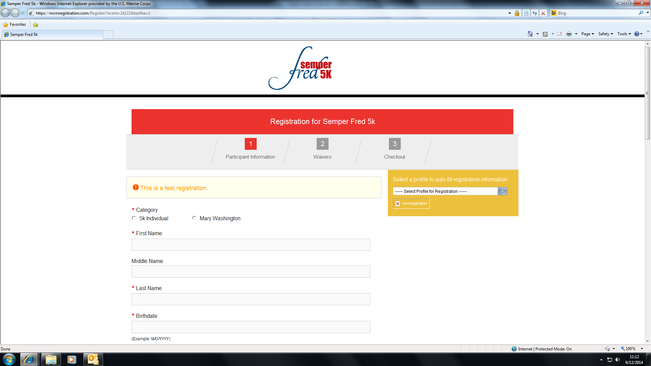Click the Print icon in command bar

click(x=569, y=34)
